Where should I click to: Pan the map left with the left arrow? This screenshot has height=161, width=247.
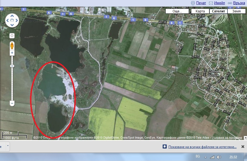8,20
